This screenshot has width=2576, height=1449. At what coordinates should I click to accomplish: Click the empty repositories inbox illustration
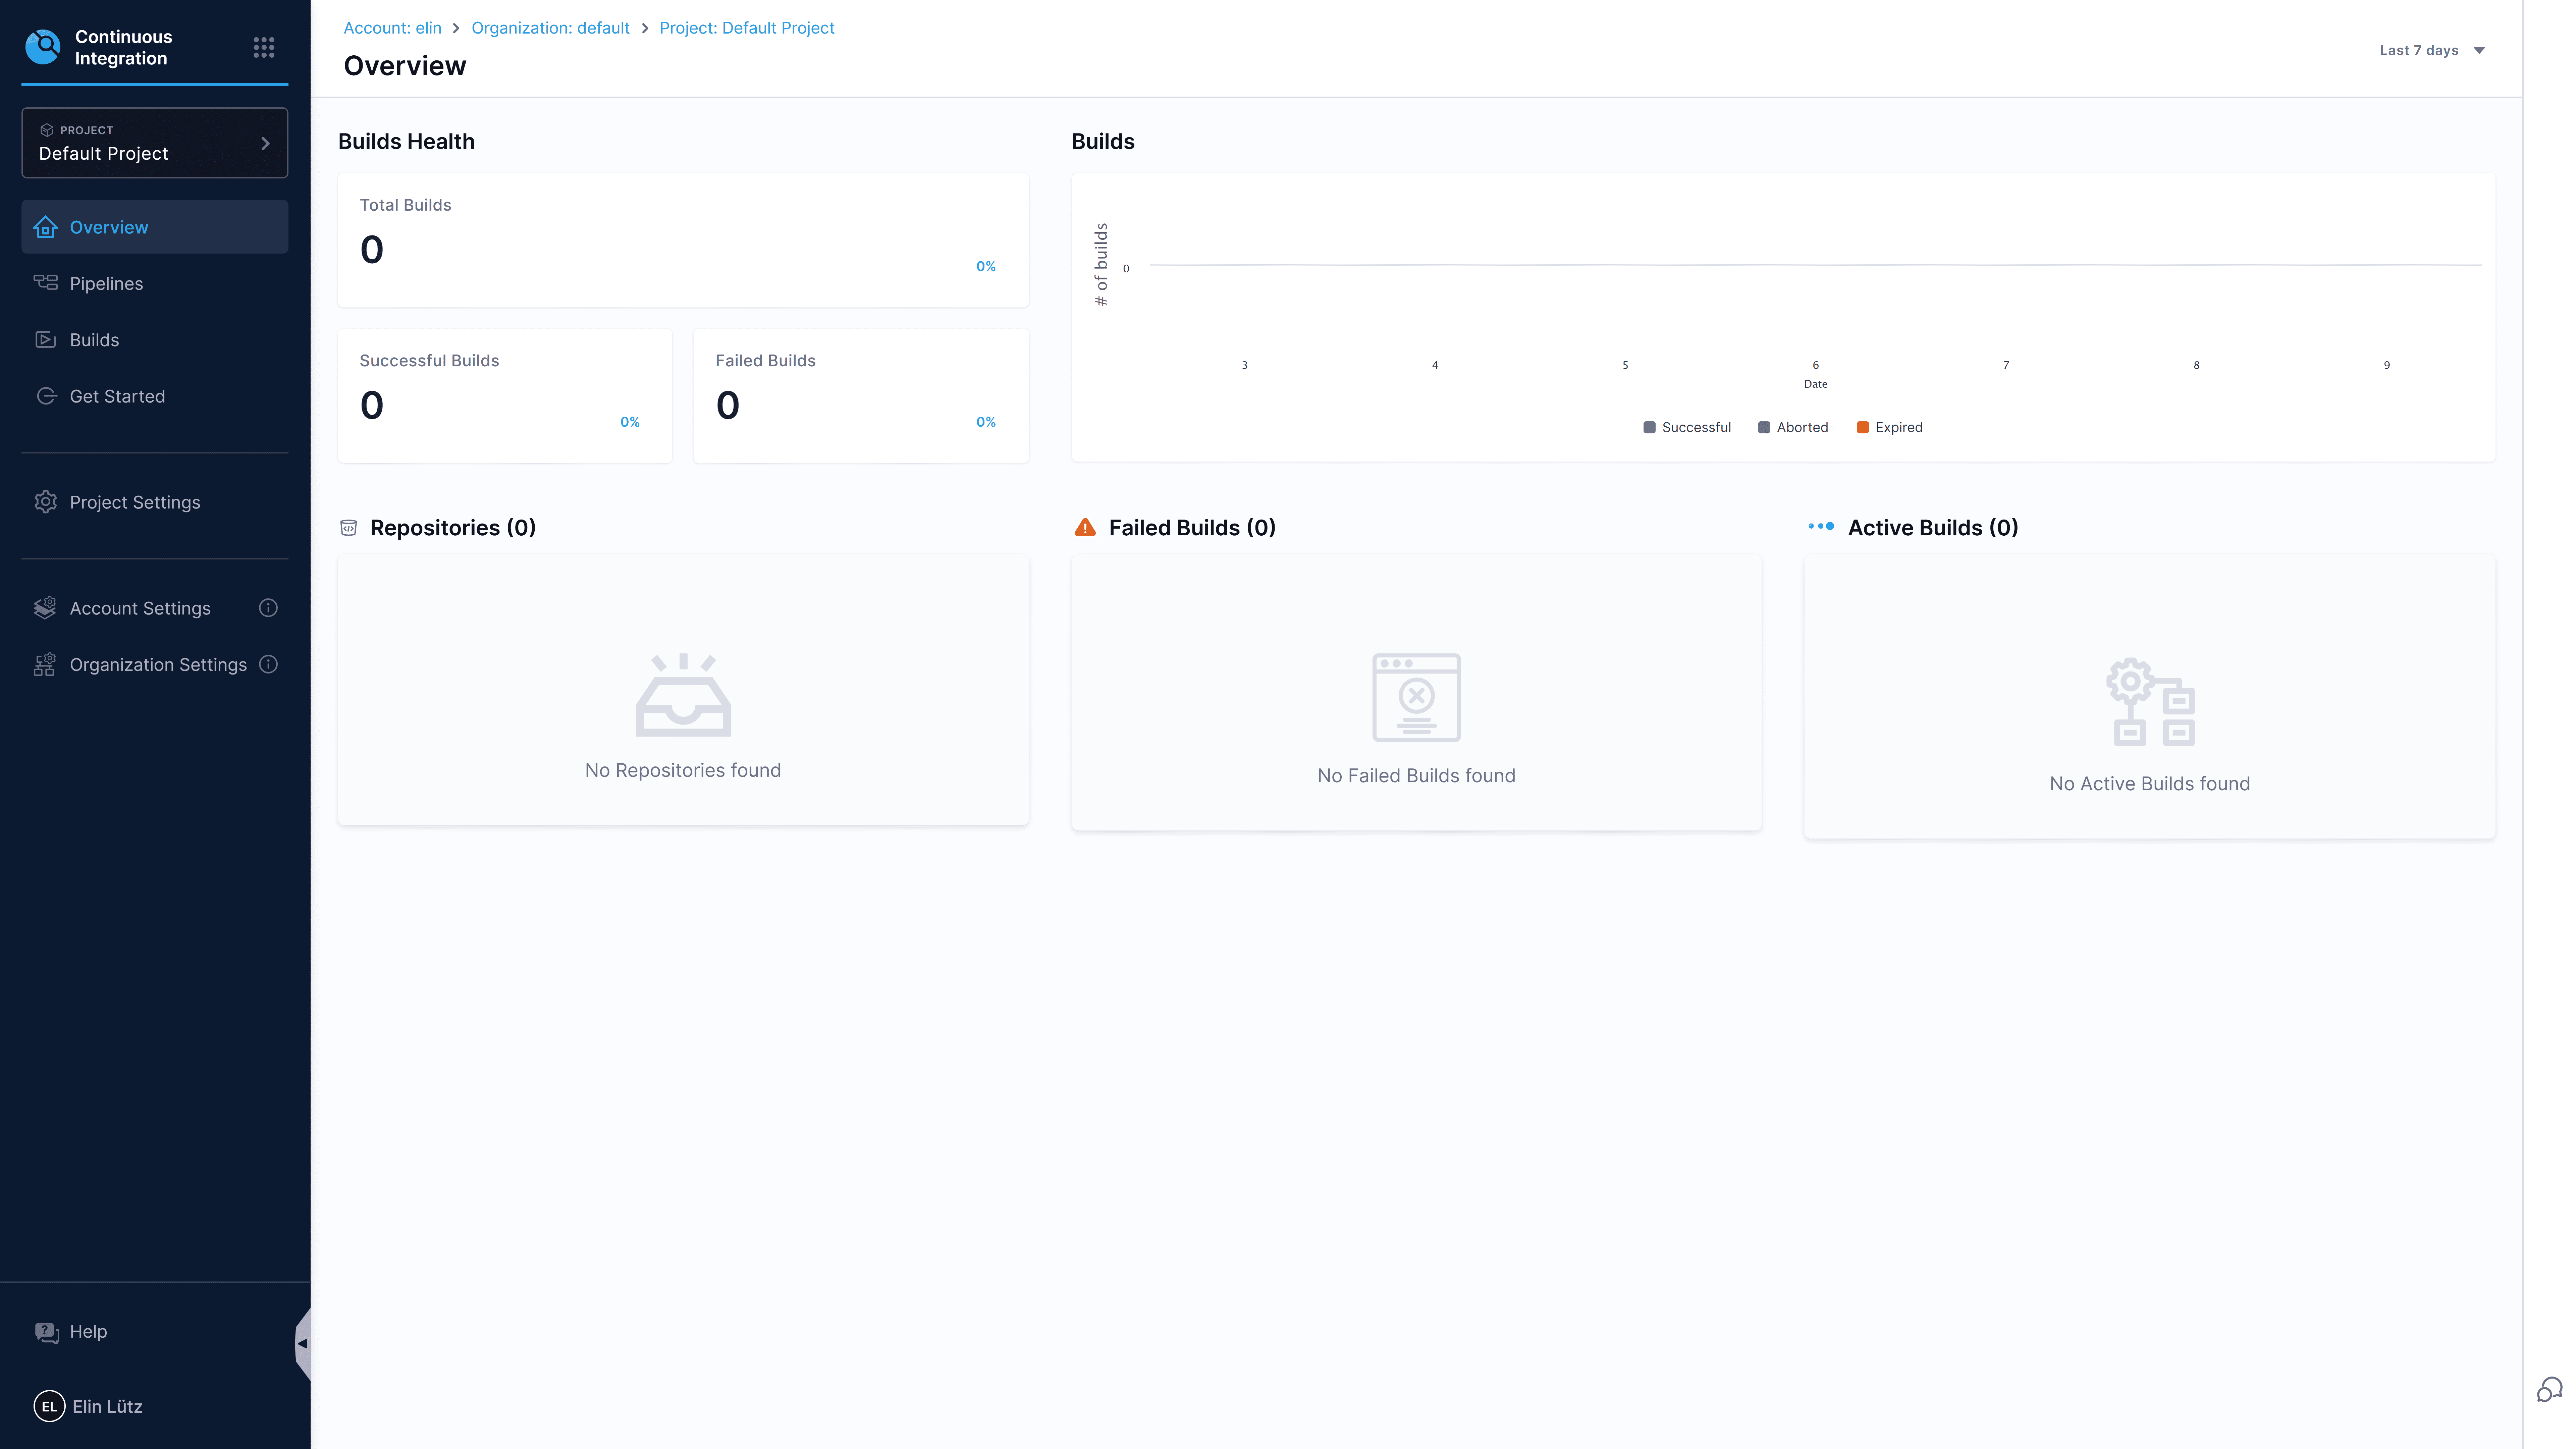[x=683, y=695]
